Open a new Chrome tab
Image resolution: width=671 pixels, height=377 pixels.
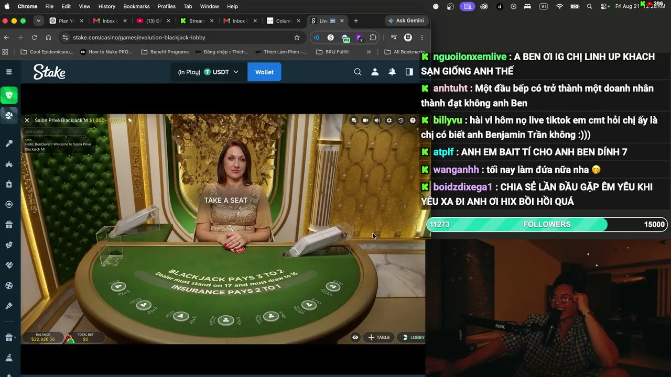pos(356,21)
